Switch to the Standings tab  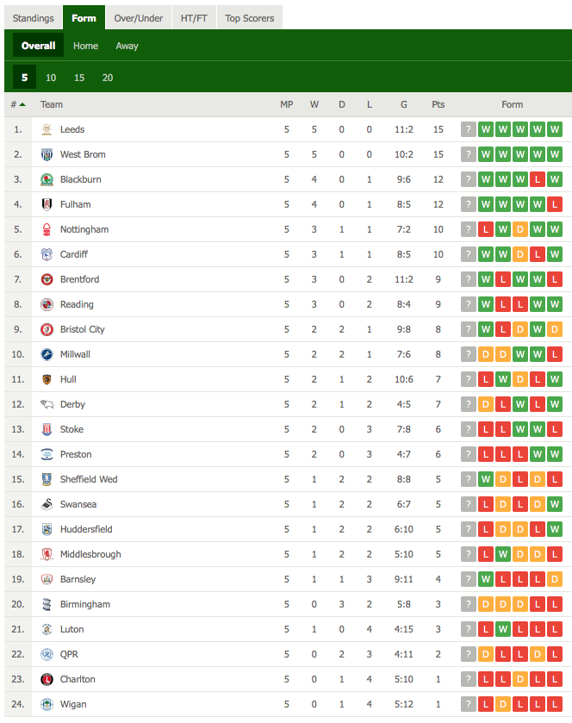tap(34, 18)
